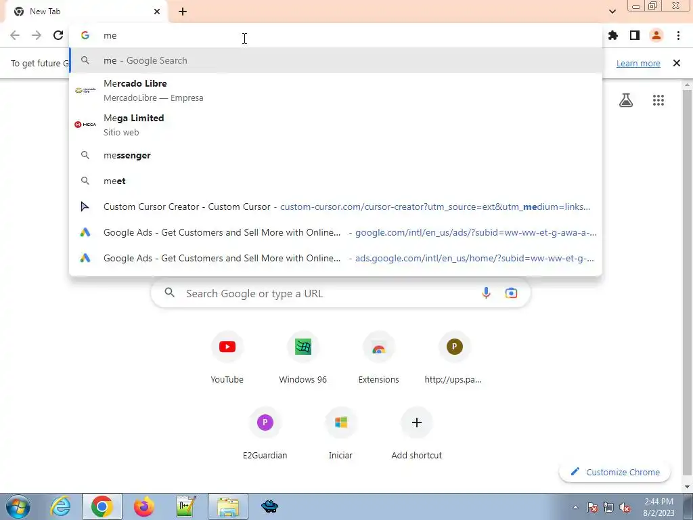Toggle the side panel icon
693x520 pixels.
[x=635, y=35]
